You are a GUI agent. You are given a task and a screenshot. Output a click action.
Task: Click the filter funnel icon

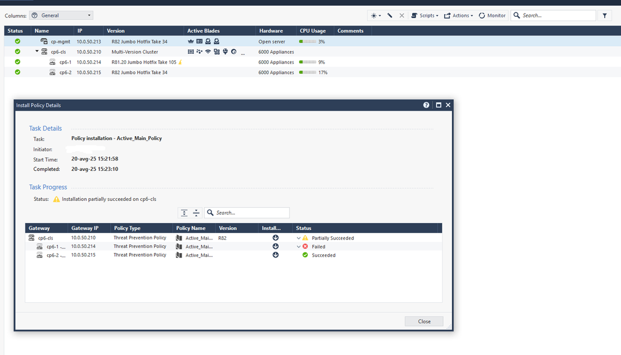[x=605, y=16]
